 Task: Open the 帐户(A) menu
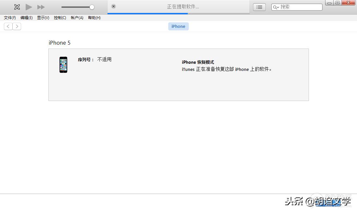pos(77,18)
